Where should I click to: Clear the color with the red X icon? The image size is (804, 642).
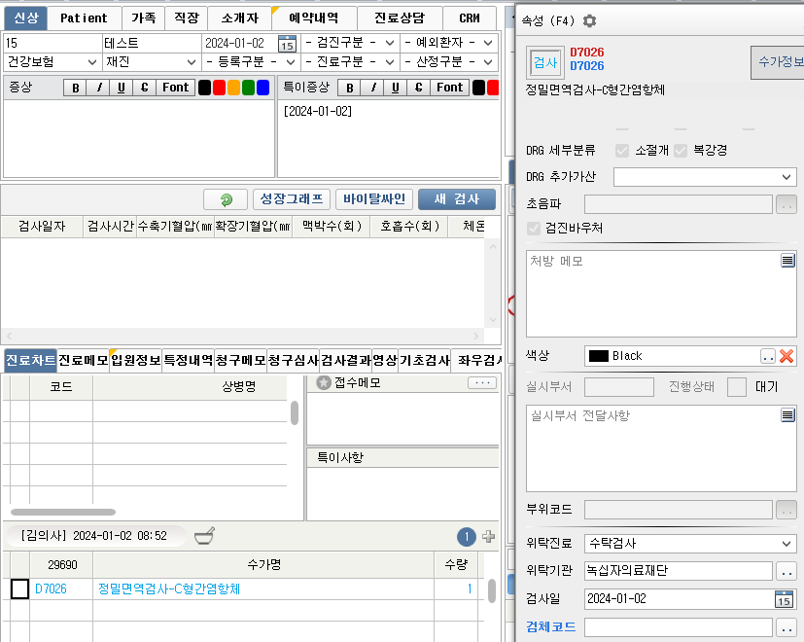[787, 356]
